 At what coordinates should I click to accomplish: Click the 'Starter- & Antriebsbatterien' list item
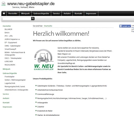tap(48, 115)
